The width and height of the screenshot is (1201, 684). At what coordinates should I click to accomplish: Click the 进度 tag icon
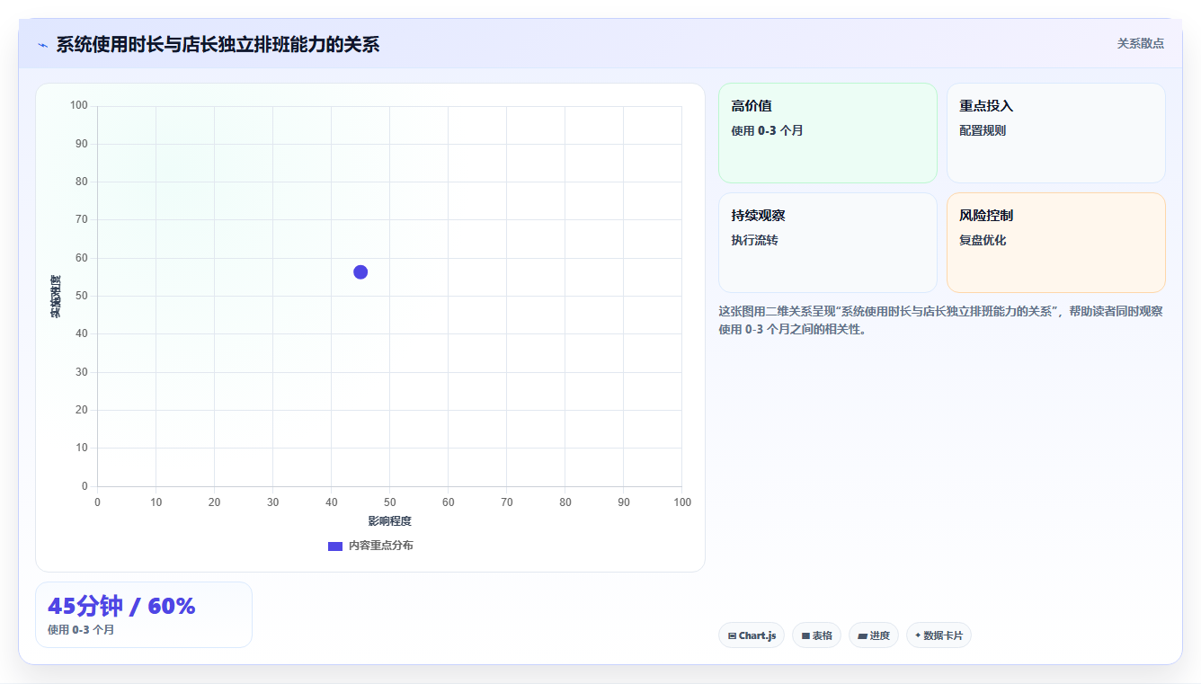pos(862,636)
